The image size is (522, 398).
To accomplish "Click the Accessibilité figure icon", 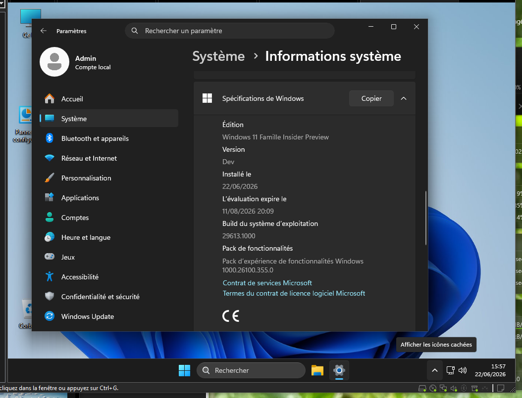I will [x=49, y=277].
